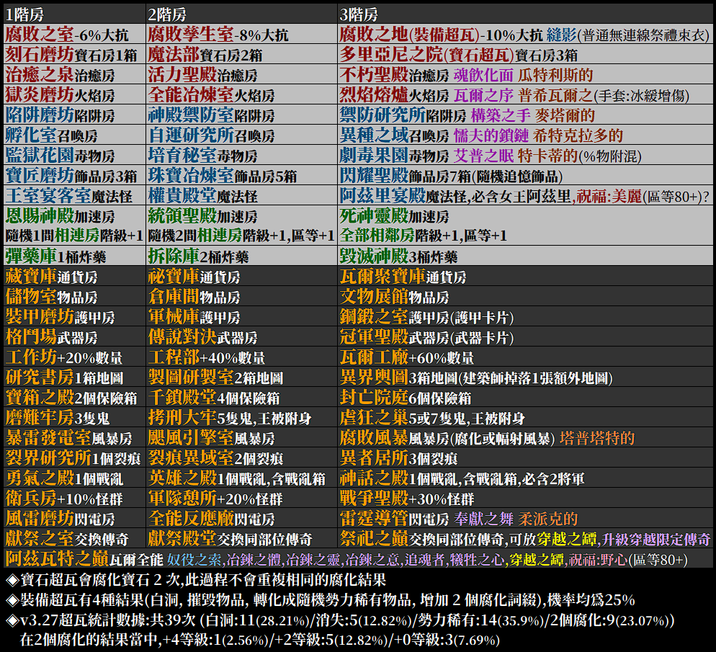
Task: Click '不朽聖殿治癒房' cell
Action: click(x=525, y=74)
